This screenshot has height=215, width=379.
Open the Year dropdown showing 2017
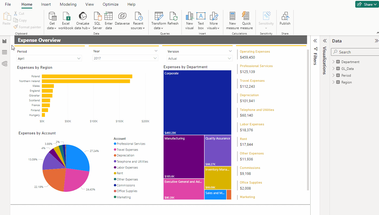[125, 58]
